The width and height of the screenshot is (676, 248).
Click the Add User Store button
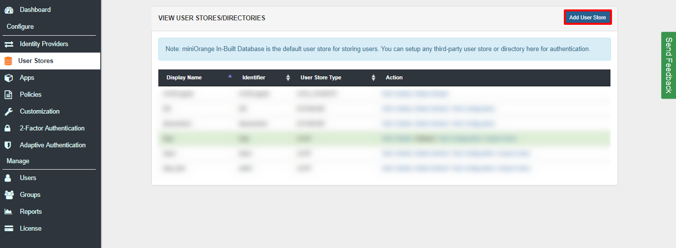click(x=588, y=17)
